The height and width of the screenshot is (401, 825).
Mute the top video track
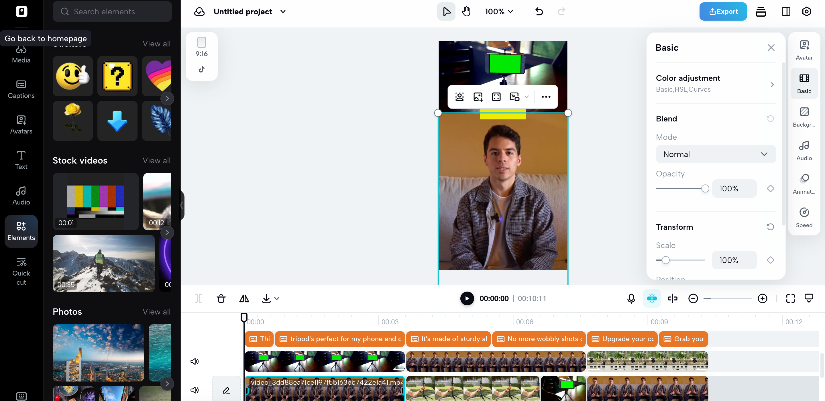point(195,361)
